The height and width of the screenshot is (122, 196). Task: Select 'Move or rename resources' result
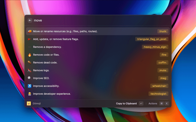(65, 31)
